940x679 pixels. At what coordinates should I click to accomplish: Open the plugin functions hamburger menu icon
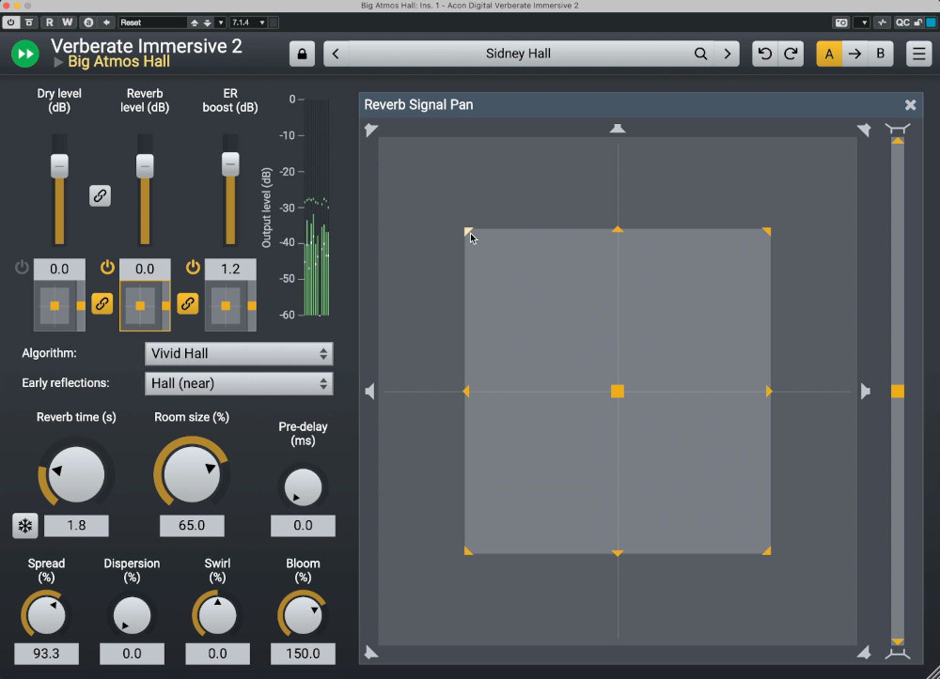tap(918, 54)
